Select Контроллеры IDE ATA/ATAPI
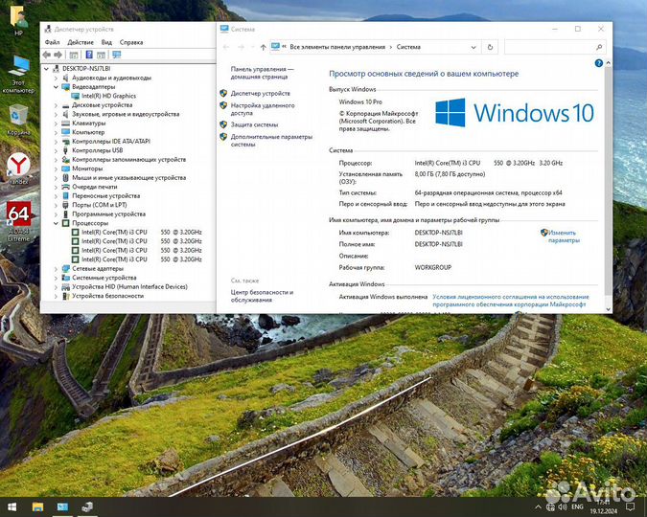The width and height of the screenshot is (647, 517). [111, 142]
